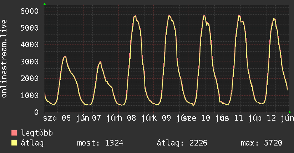
Task: Click the 11 jún date label
Action: (x=248, y=118)
